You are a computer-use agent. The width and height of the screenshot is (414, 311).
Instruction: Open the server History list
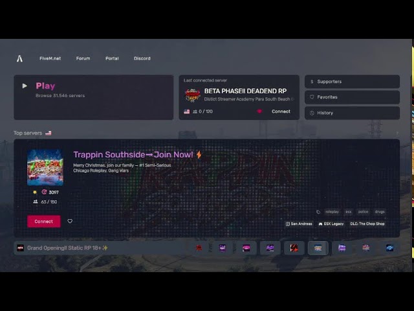tap(352, 113)
